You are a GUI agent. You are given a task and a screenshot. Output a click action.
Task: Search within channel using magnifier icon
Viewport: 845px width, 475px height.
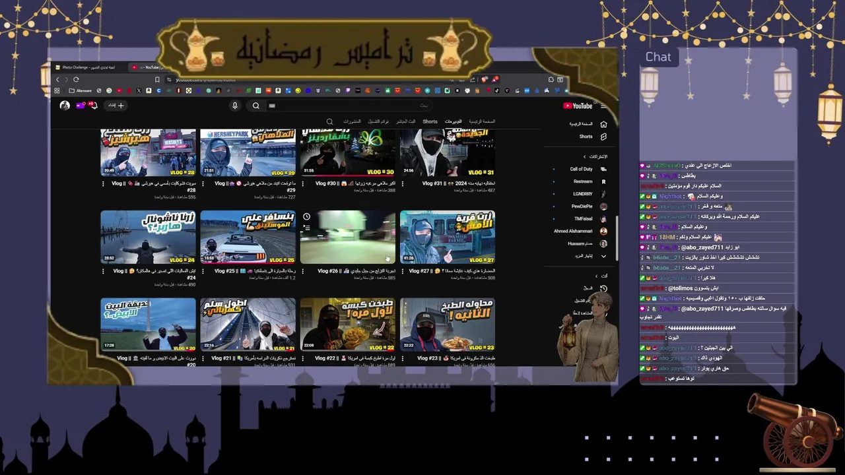pyautogui.click(x=329, y=121)
